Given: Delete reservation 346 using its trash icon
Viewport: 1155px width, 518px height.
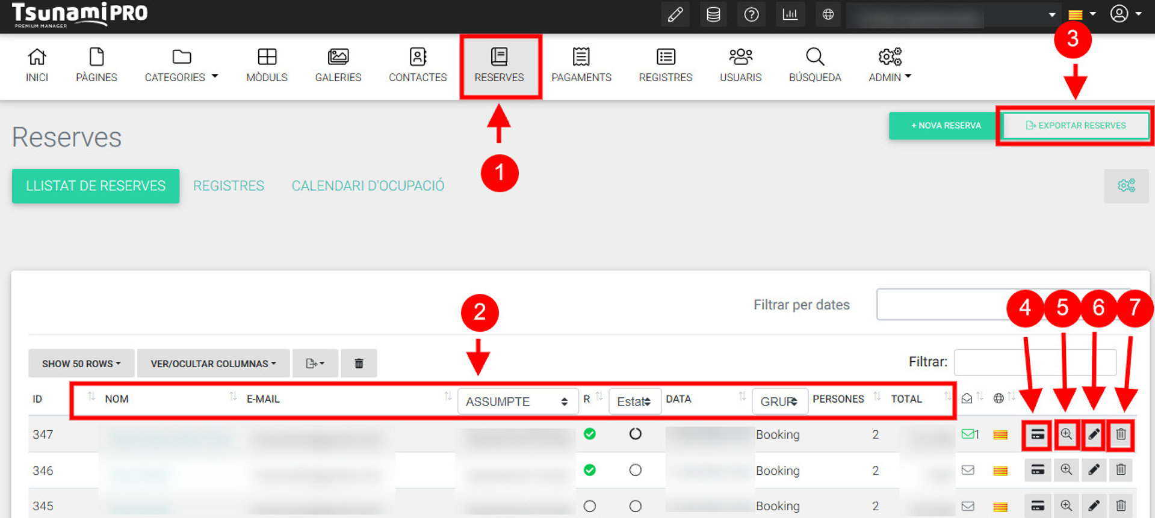Looking at the screenshot, I should tap(1121, 470).
